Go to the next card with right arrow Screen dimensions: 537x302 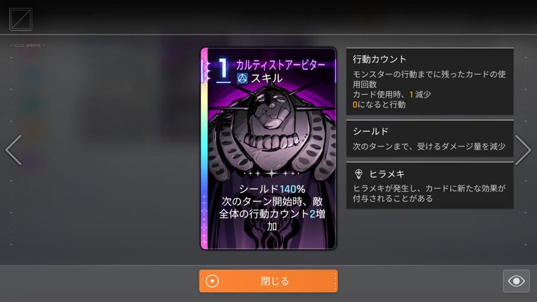tap(523, 150)
